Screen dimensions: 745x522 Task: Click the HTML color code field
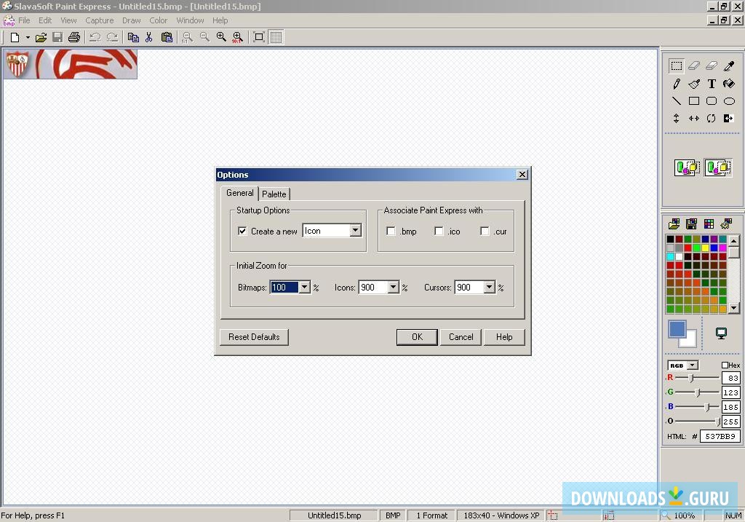tap(720, 436)
